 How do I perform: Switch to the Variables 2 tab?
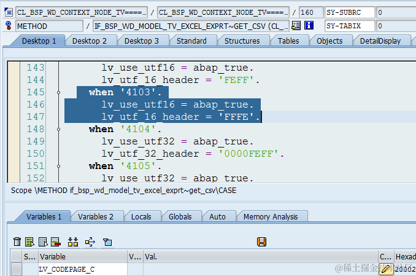(96, 217)
